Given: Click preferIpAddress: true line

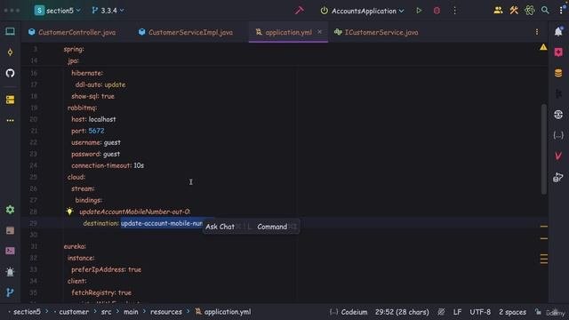Looking at the screenshot, I should (106, 269).
